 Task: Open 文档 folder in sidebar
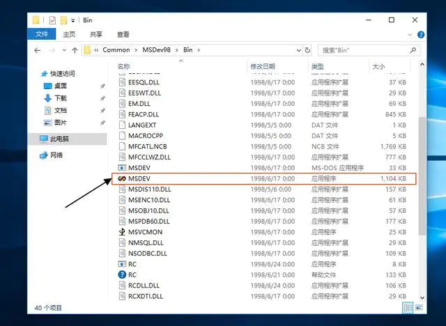point(61,110)
